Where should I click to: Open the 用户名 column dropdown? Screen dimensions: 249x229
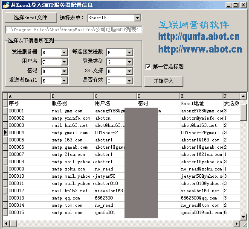coord(64,62)
